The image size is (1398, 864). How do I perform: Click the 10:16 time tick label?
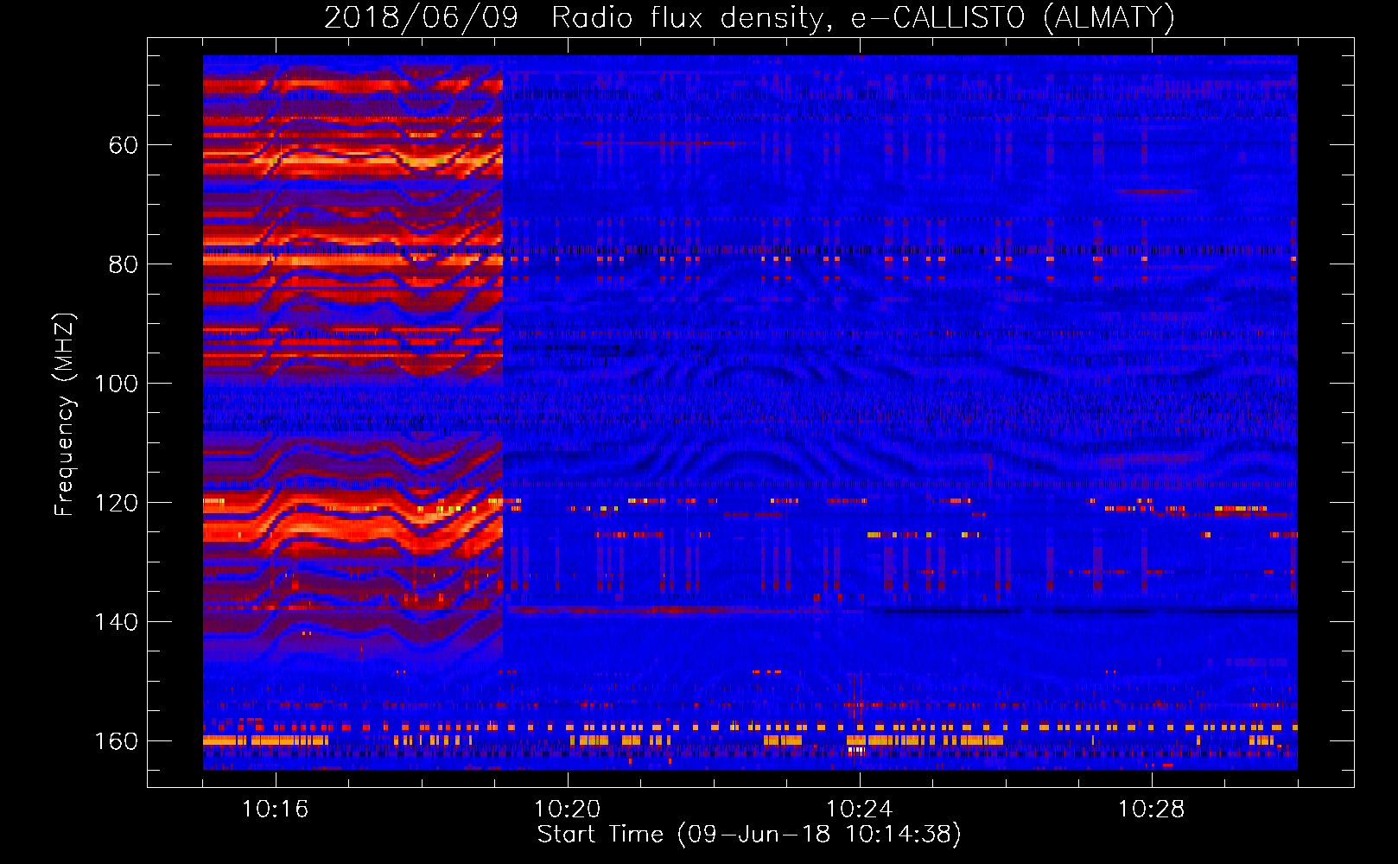tap(275, 810)
